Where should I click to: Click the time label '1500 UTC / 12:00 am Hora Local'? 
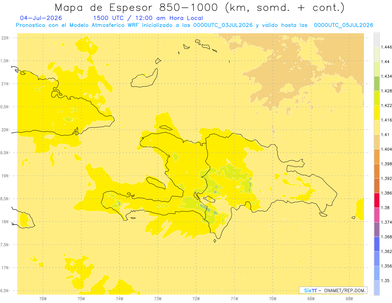[x=148, y=18]
